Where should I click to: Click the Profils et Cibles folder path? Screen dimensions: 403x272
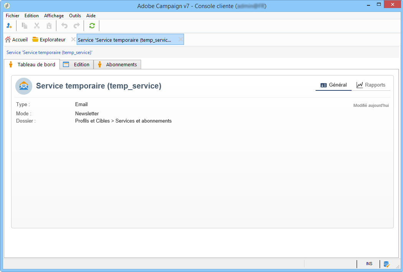[x=123, y=121]
